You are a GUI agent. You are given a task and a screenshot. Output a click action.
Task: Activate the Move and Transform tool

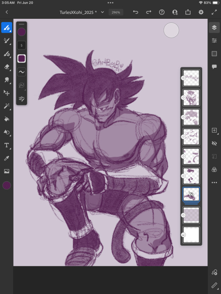[7, 93]
